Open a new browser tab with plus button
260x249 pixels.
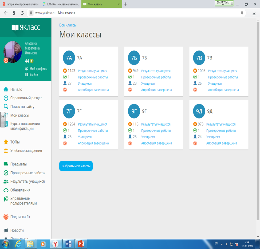[x=125, y=4]
